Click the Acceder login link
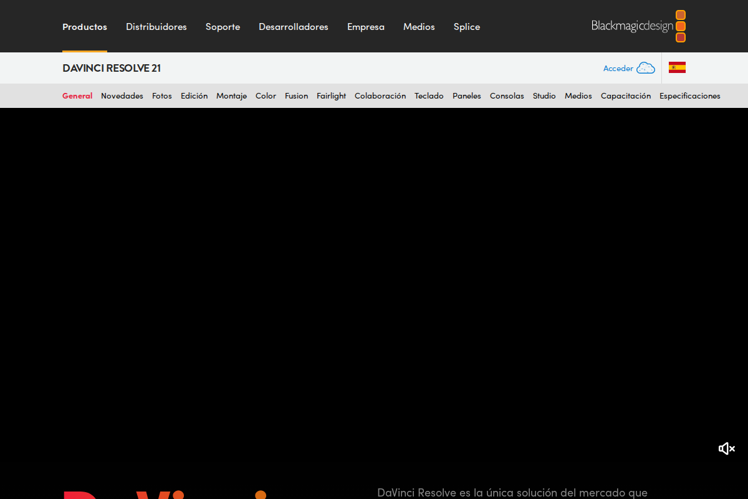Viewport: 748px width, 499px height. pyautogui.click(x=618, y=69)
